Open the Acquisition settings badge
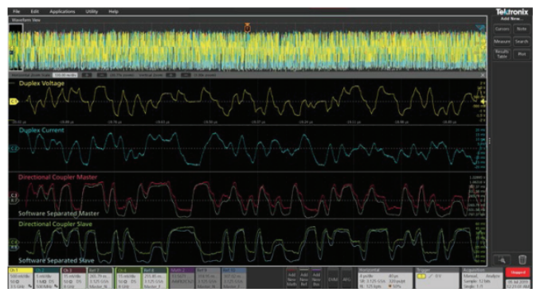This screenshot has height=296, width=544. [x=482, y=278]
